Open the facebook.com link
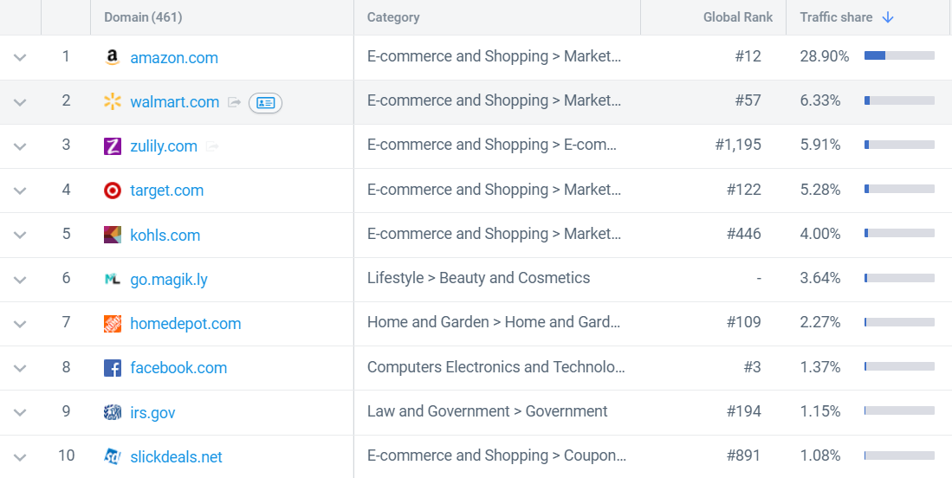 (x=178, y=368)
